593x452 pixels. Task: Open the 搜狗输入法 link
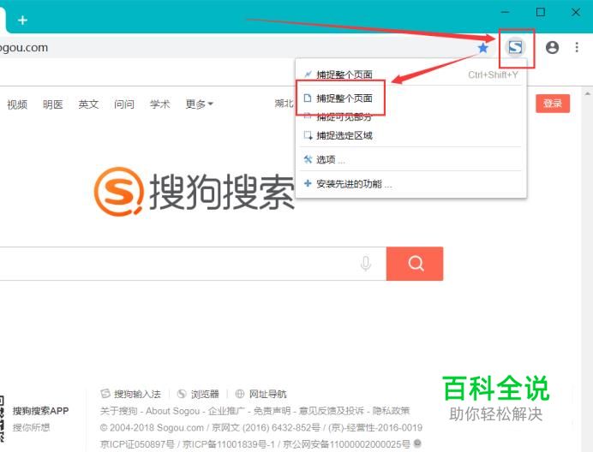(131, 394)
